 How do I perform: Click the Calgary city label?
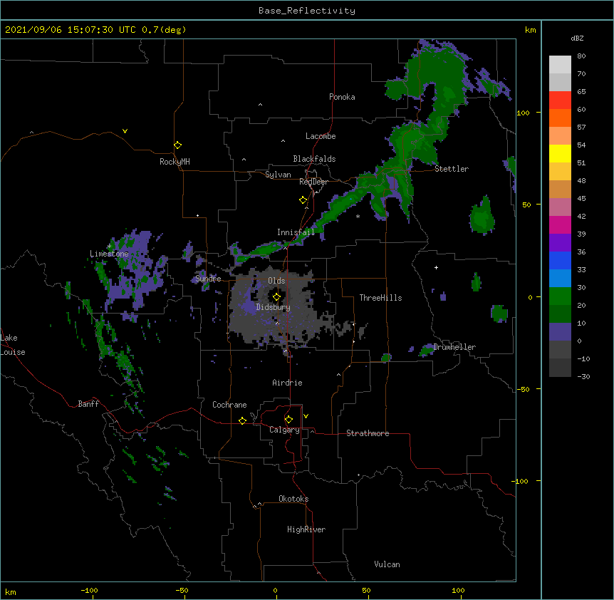tap(284, 430)
